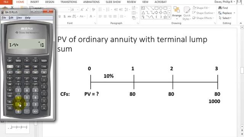Open the bullets dropdown arrow
244x137 pixels.
[104, 10]
